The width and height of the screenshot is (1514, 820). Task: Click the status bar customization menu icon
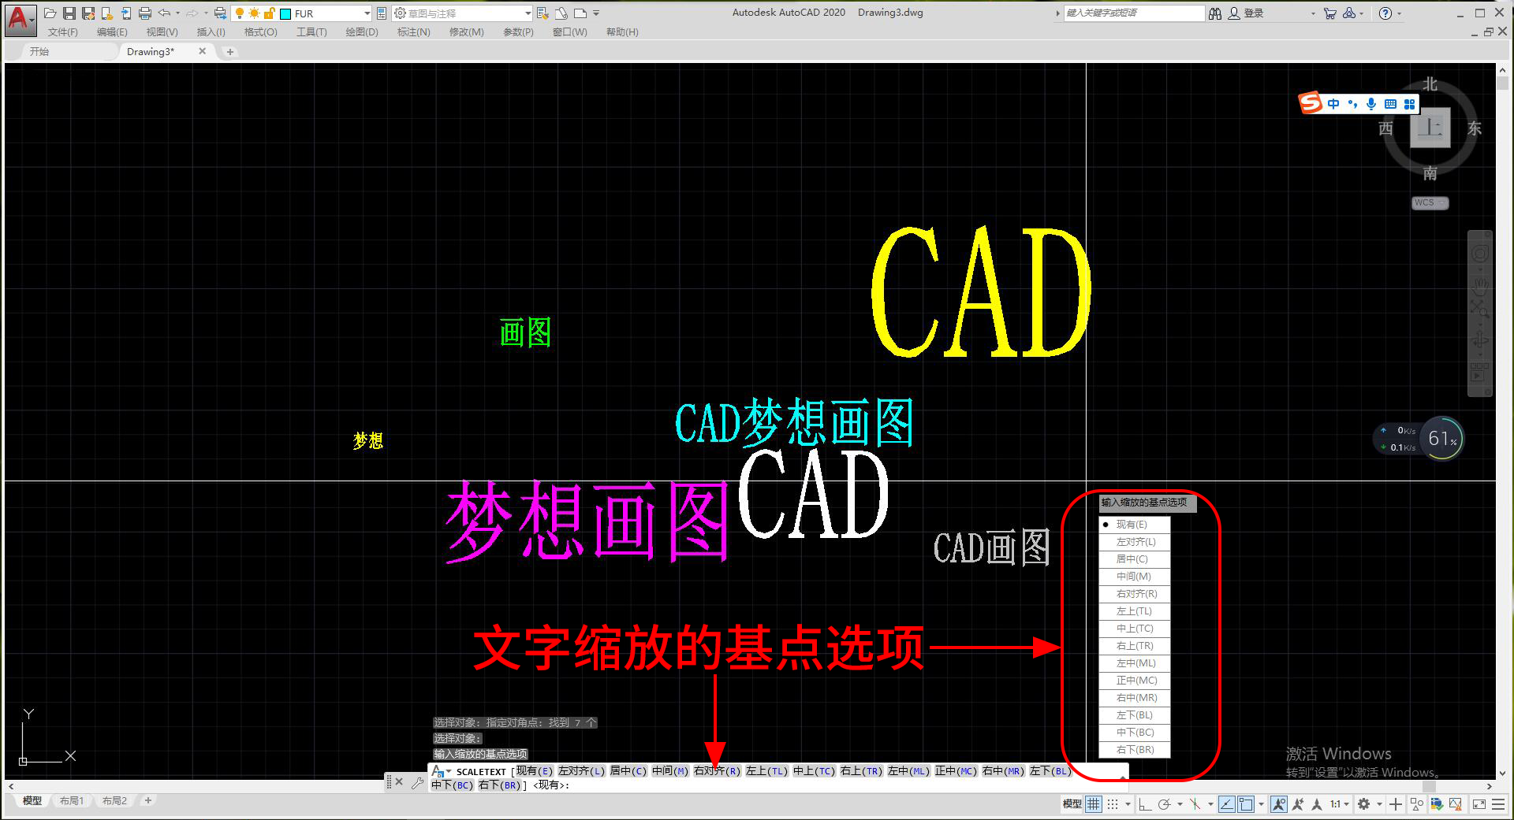[1498, 804]
